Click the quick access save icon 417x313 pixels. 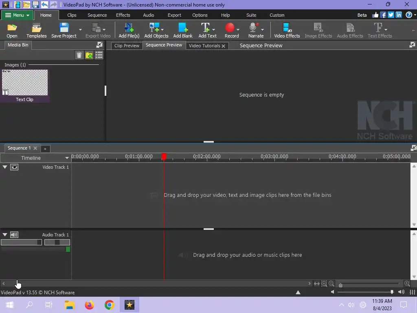(35, 4)
